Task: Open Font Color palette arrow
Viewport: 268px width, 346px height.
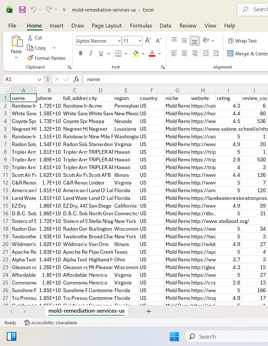Action: tap(159, 54)
